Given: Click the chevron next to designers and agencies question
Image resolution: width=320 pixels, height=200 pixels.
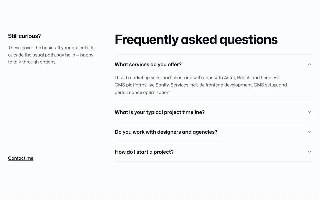Looking at the screenshot, I should 309,132.
